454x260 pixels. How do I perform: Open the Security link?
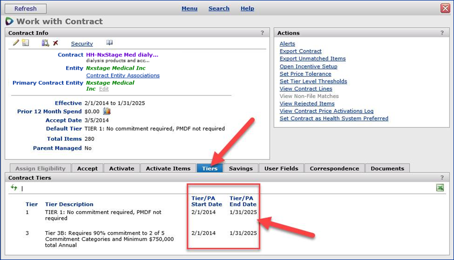(82, 44)
